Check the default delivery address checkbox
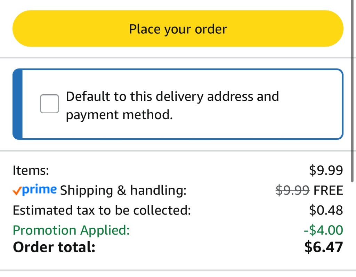 click(49, 104)
